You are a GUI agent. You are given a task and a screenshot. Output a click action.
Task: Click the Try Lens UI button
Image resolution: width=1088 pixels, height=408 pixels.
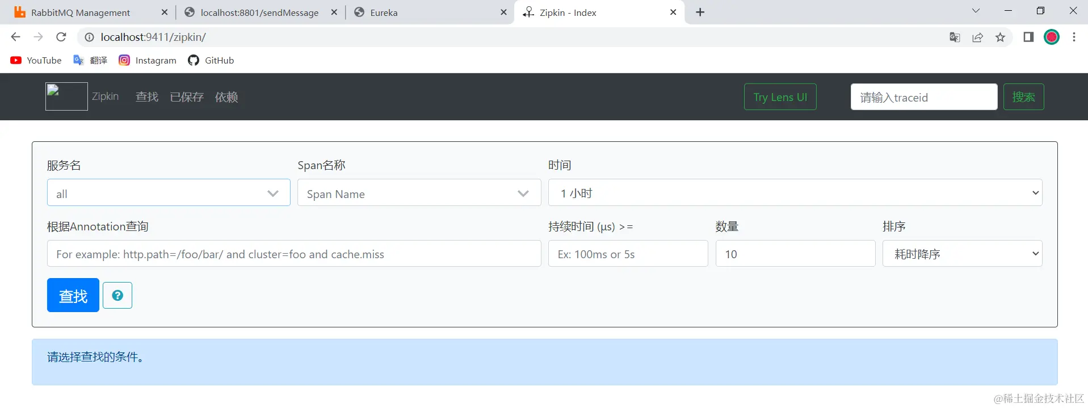coord(780,97)
